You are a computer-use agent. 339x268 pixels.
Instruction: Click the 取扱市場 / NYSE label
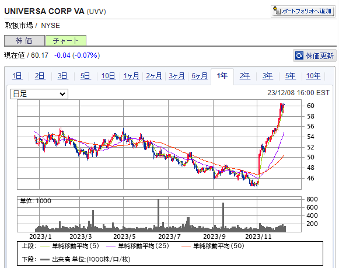tap(33, 26)
